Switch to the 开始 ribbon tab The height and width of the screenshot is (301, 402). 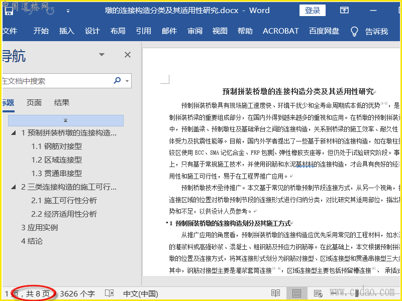41,31
